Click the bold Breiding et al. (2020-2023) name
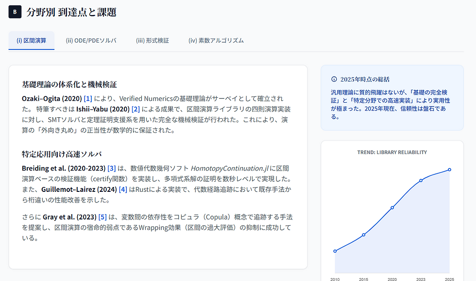This screenshot has height=281, width=476. tap(64, 169)
